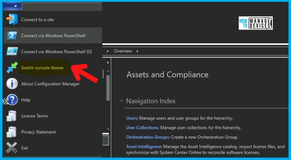Open Privacy Statement
Viewport: 291px width, 160px height.
click(x=39, y=132)
